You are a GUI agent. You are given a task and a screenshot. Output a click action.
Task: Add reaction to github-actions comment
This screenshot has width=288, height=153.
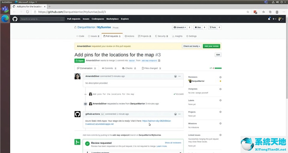pyautogui.click(x=175, y=114)
